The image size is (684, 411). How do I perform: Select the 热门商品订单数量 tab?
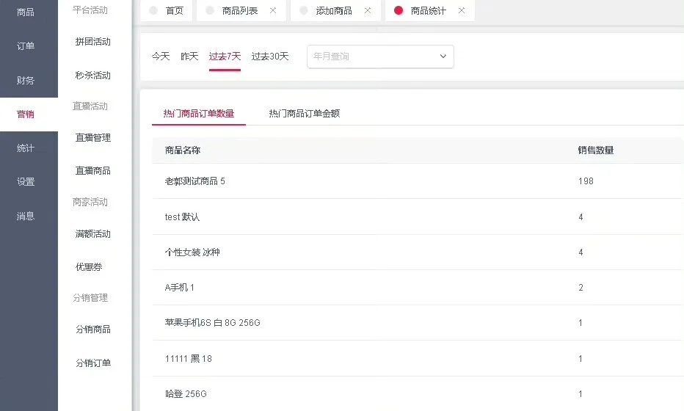pos(199,114)
